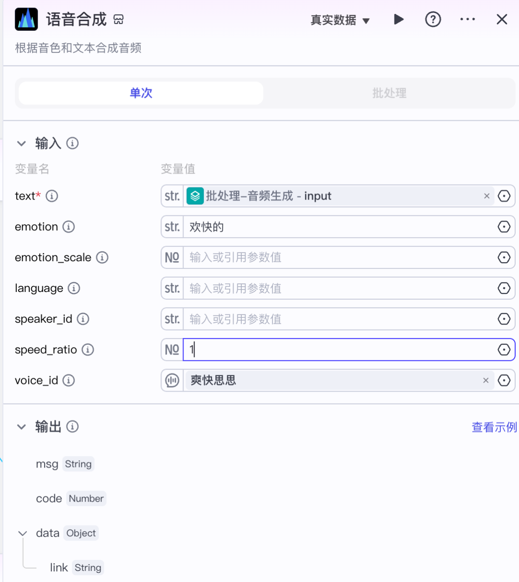
Task: Click the 语音合成 app logo icon
Action: [26, 19]
